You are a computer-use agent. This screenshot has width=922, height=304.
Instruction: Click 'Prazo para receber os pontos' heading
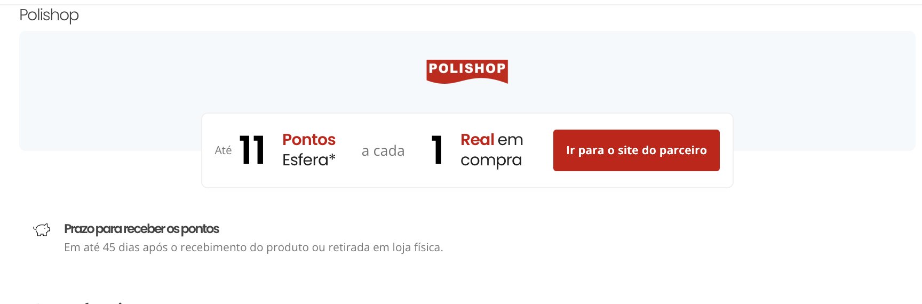pyautogui.click(x=141, y=229)
